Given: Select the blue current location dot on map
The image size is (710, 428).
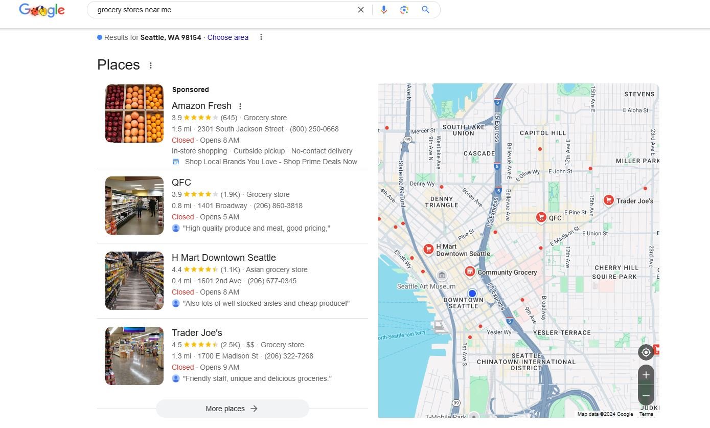Looking at the screenshot, I should coord(472,294).
